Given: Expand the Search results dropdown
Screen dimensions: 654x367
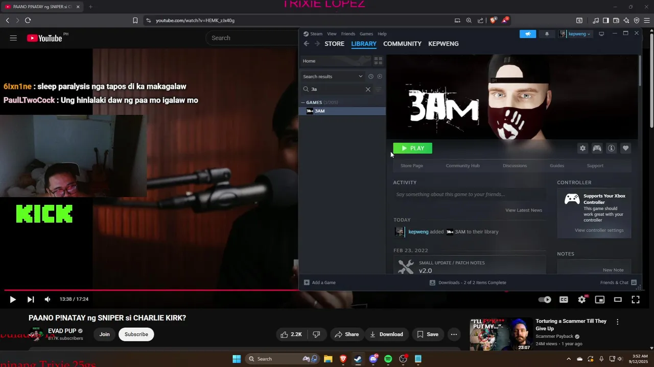Looking at the screenshot, I should [x=333, y=76].
